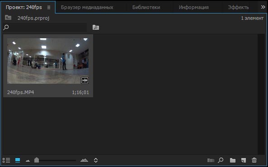Click the vertical scrollbar of project panel
This screenshot has width=268, height=167.
click(x=261, y=94)
